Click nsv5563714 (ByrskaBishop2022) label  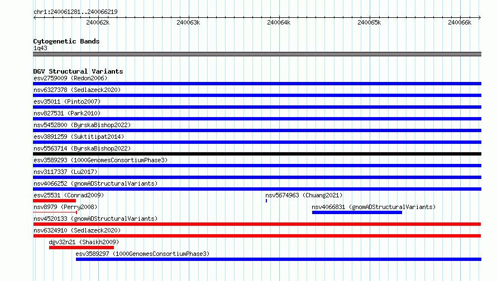(x=82, y=148)
